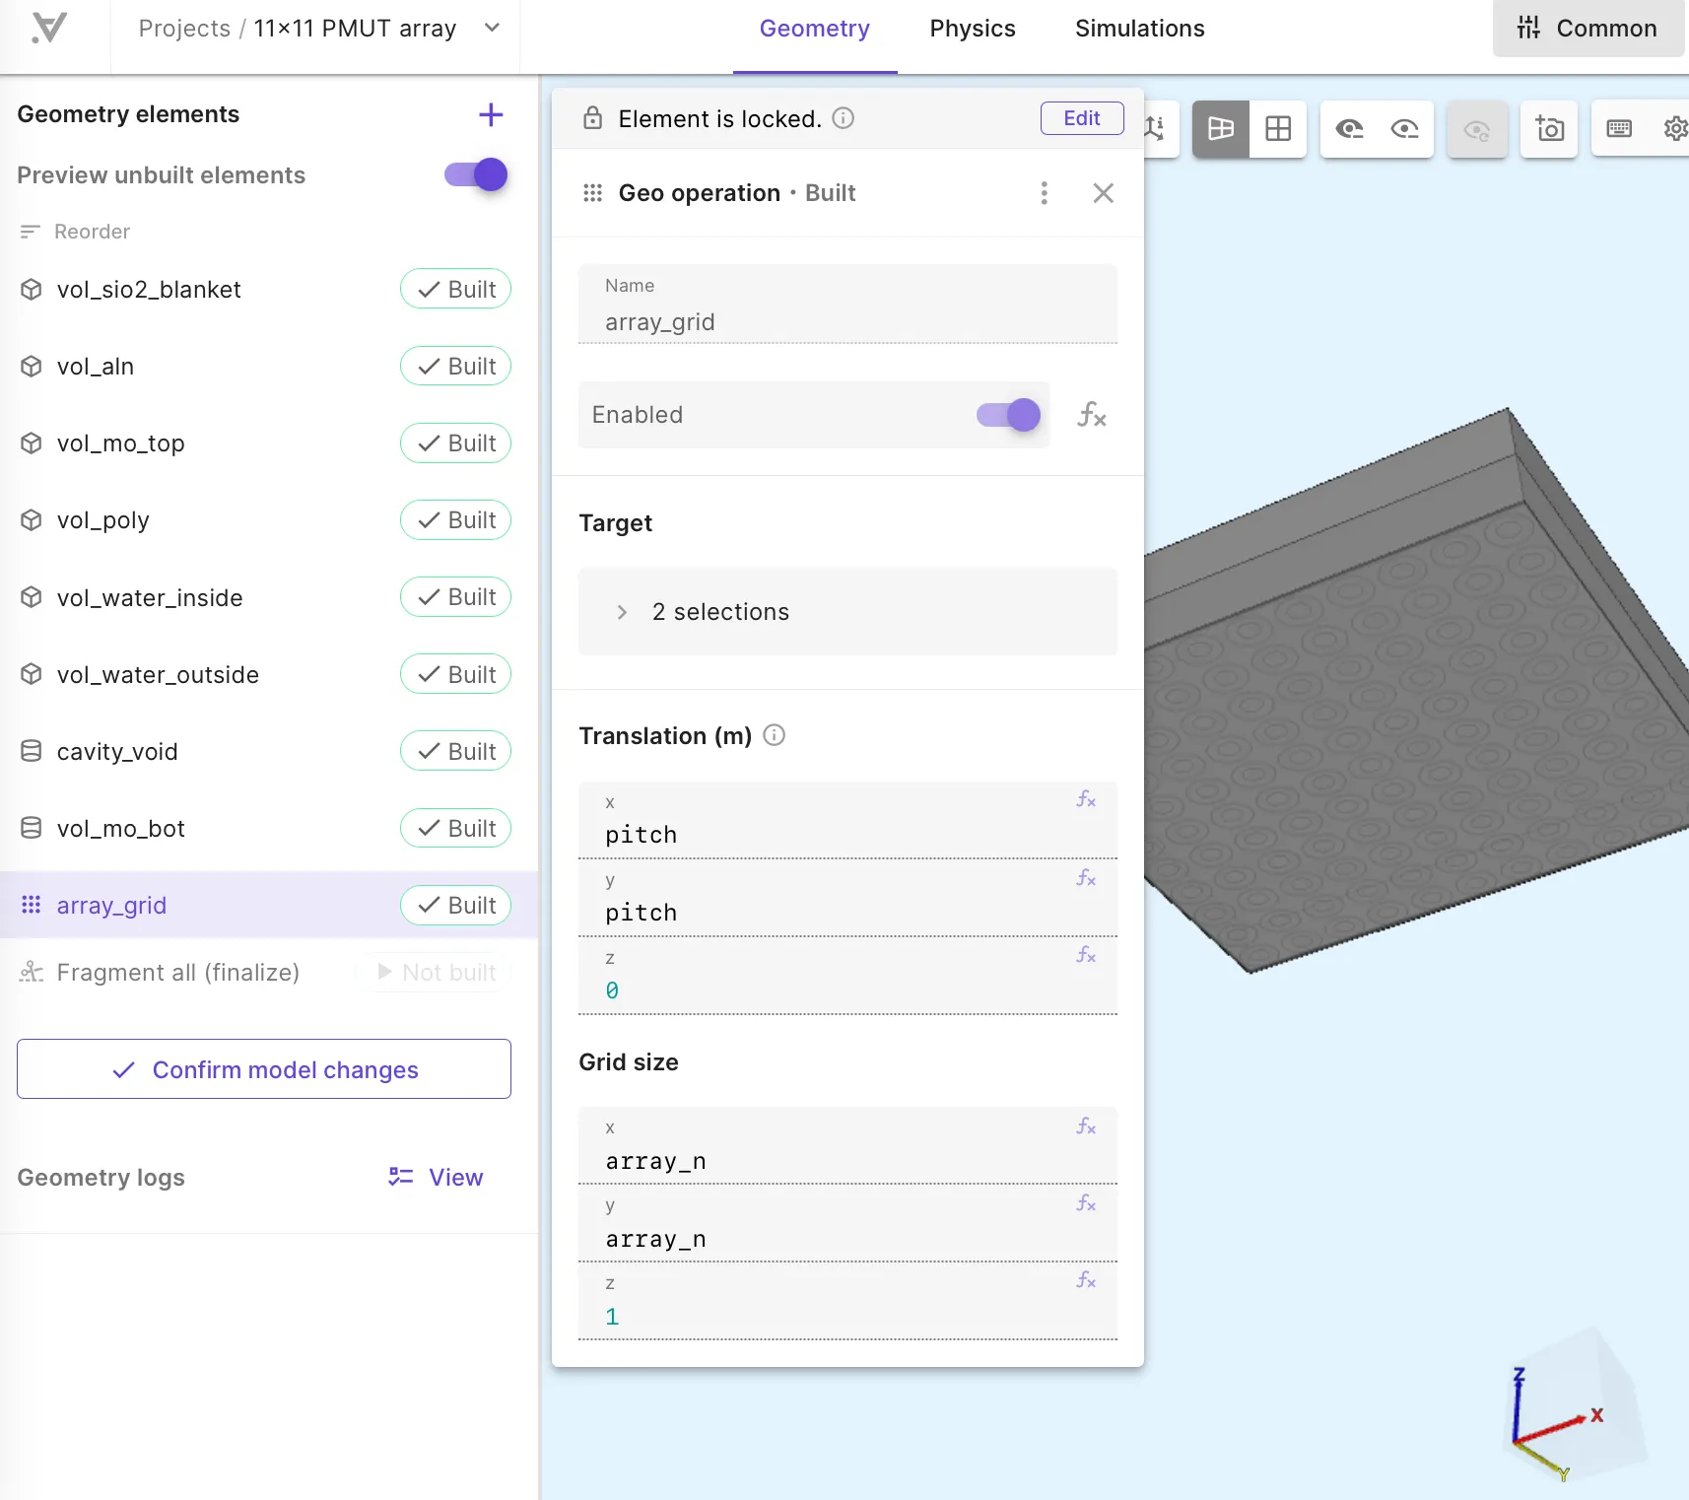Viewport: 1689px width, 1500px height.
Task: Click the fx icon of Grid size x field
Action: pos(1086,1125)
